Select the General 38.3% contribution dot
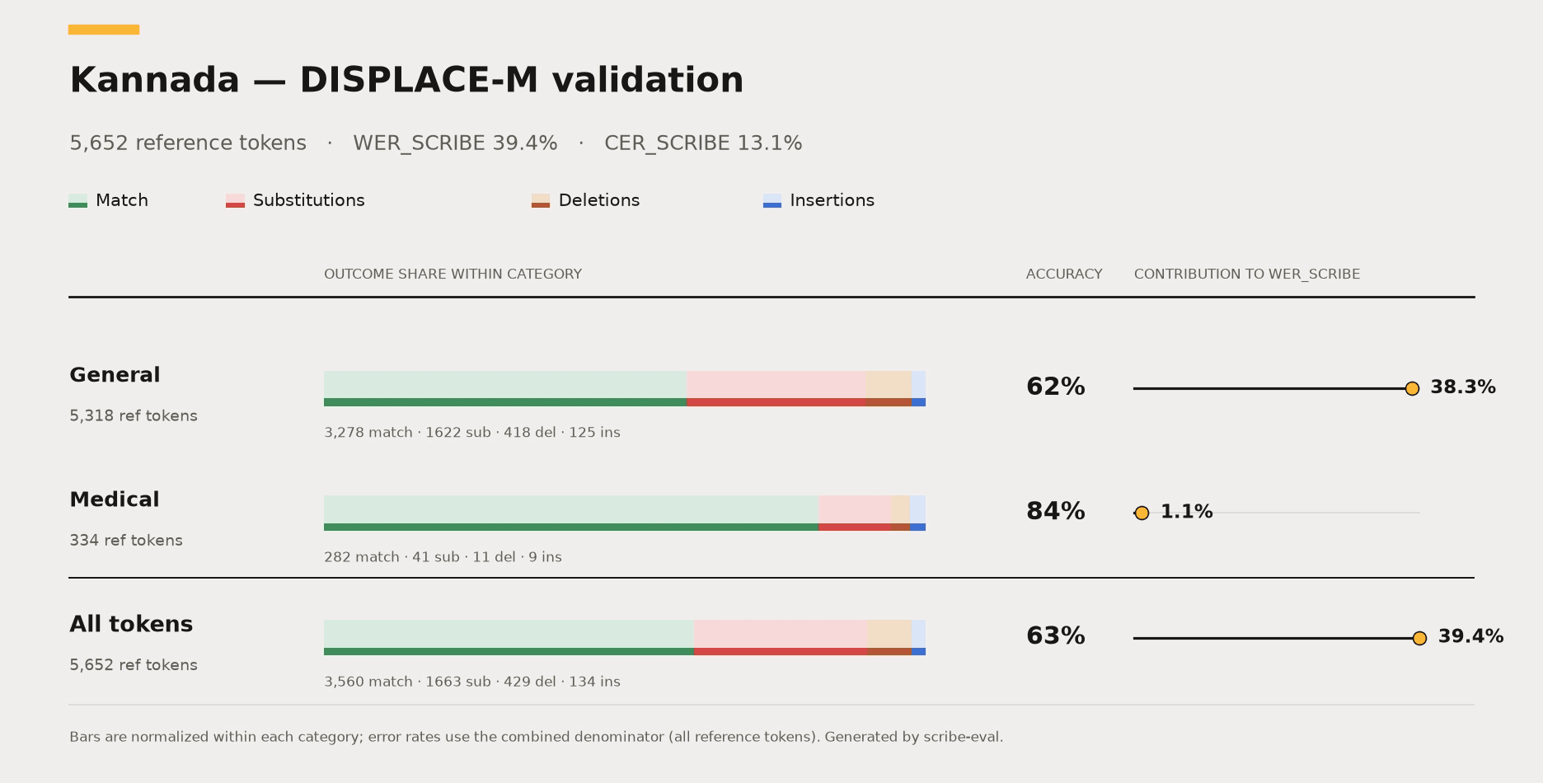The width and height of the screenshot is (1543, 783). click(1412, 388)
